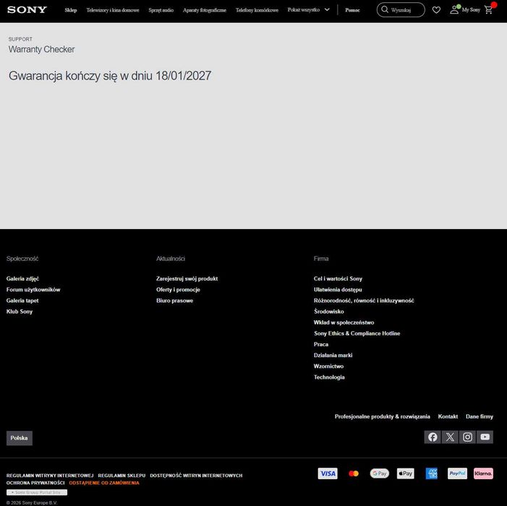
Task: Click the Klarna logo
Action: (483, 473)
